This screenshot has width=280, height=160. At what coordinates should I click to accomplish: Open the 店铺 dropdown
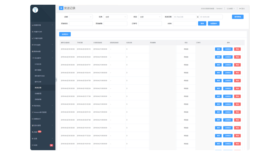click(x=81, y=17)
